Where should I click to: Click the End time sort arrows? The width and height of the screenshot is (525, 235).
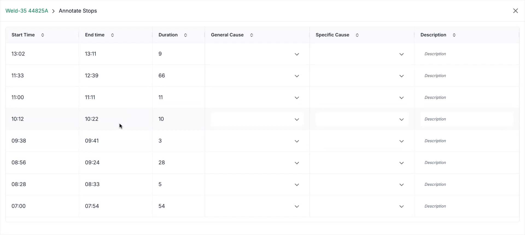tap(112, 35)
